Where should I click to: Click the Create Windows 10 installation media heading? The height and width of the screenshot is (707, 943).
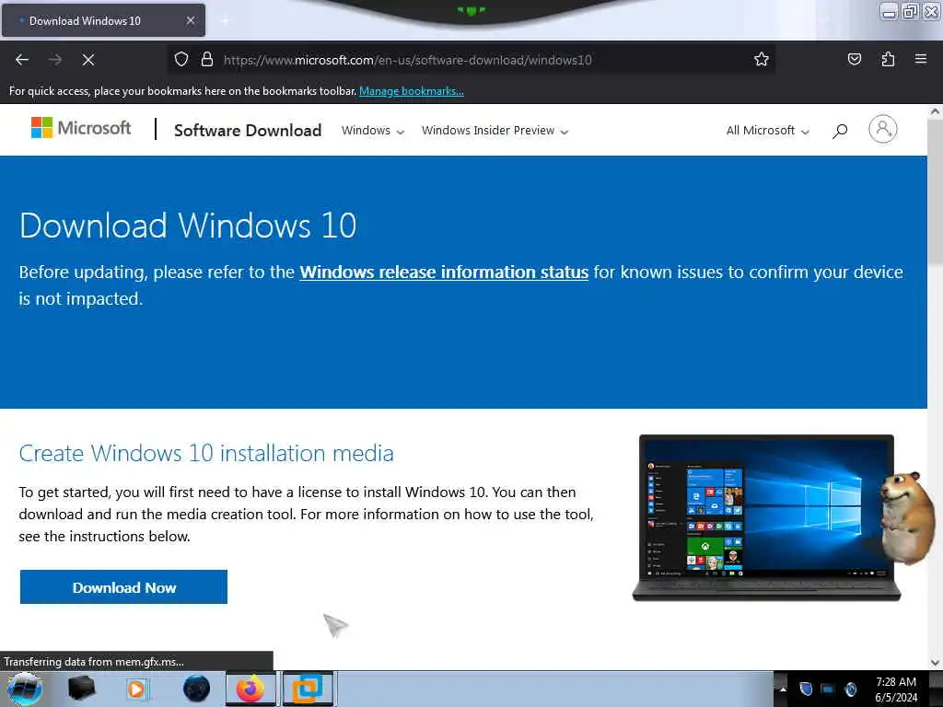click(x=206, y=453)
